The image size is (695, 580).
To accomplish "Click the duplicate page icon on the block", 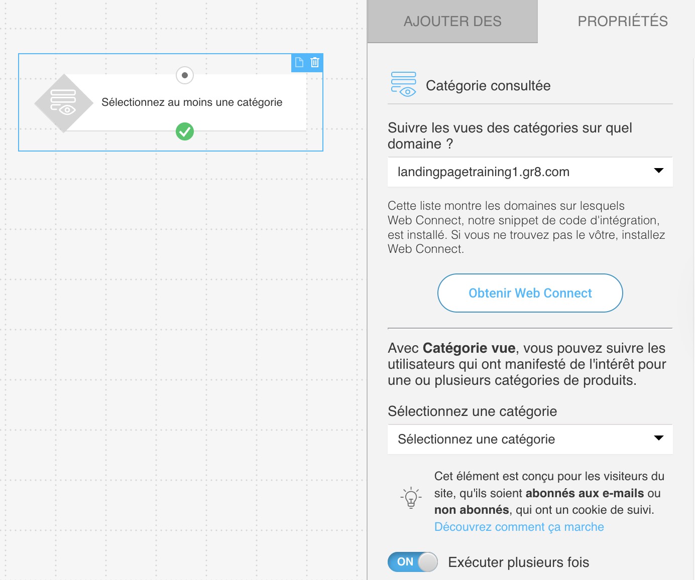I will click(299, 62).
